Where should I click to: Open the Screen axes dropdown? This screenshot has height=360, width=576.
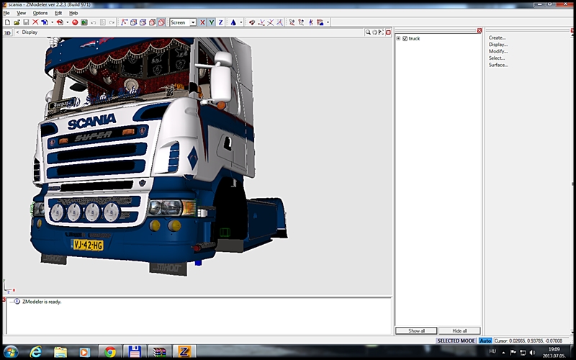click(x=193, y=22)
